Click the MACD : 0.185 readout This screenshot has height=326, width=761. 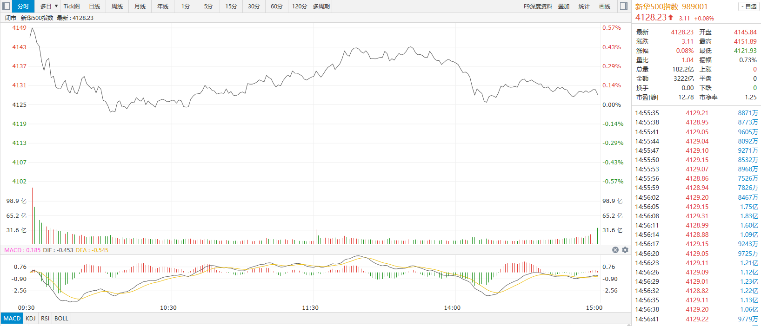22,250
